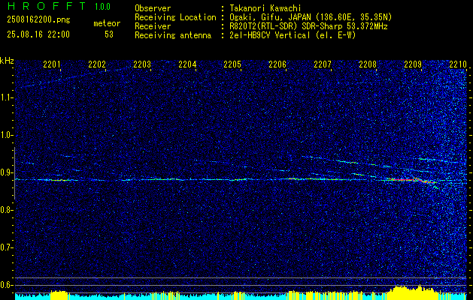The image size is (473, 300).
Task: Click the yellow power bump below 2201
Action: (59, 295)
